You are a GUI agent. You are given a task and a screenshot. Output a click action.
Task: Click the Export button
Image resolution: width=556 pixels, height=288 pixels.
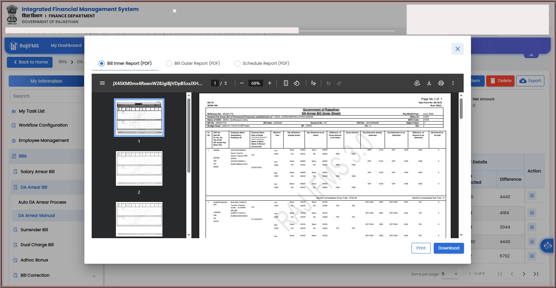pos(530,81)
